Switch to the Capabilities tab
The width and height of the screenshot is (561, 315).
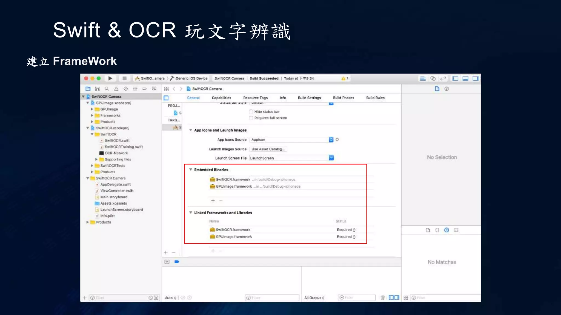coord(221,98)
